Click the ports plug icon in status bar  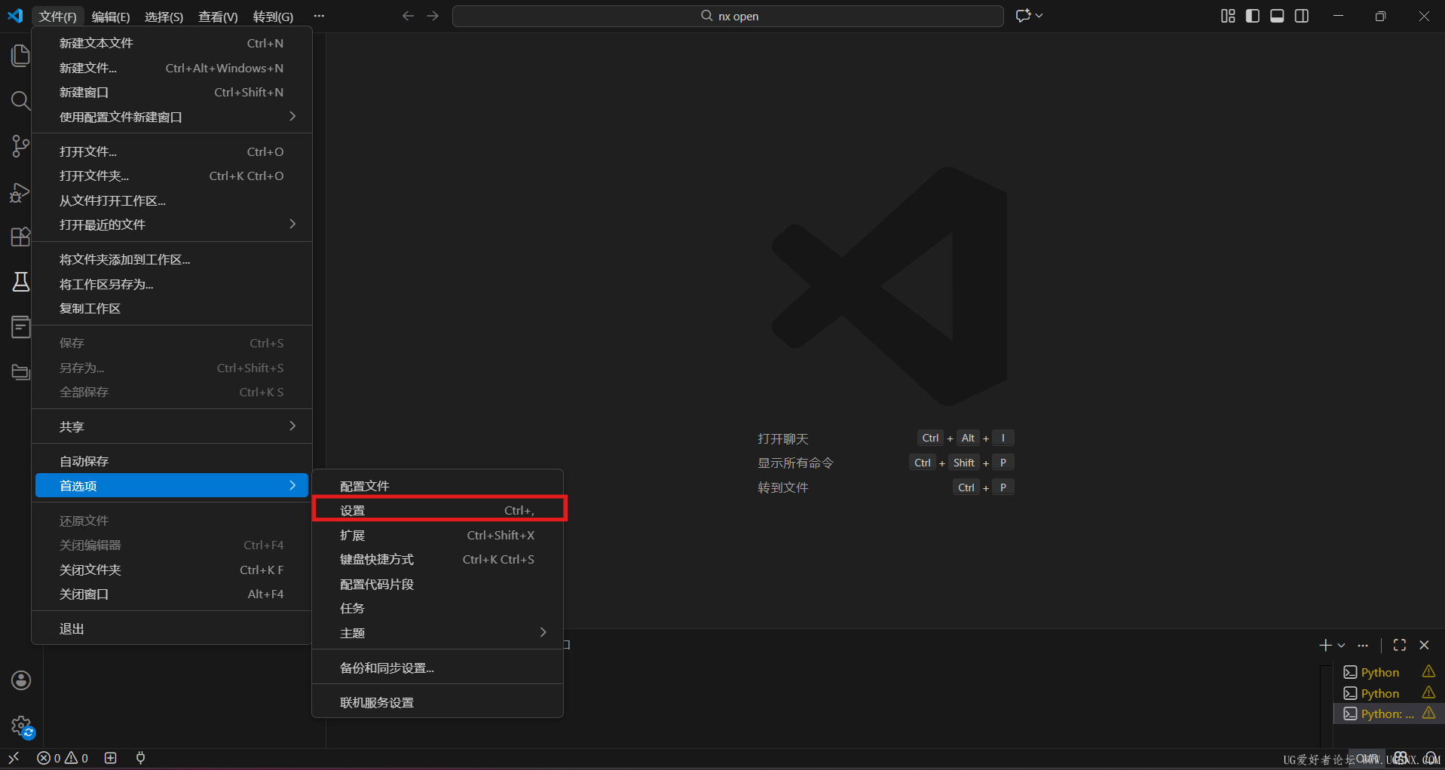point(140,758)
